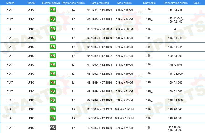
Task: Click engine power 33kW / 45KM
Action: [x=124, y=10]
